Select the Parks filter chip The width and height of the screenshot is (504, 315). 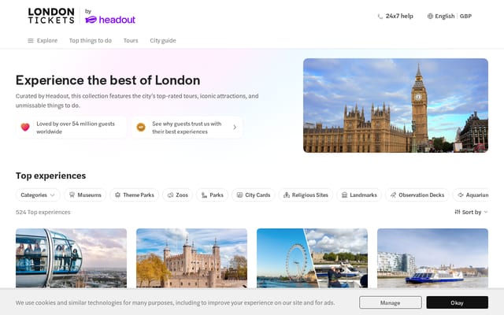pyautogui.click(x=212, y=195)
